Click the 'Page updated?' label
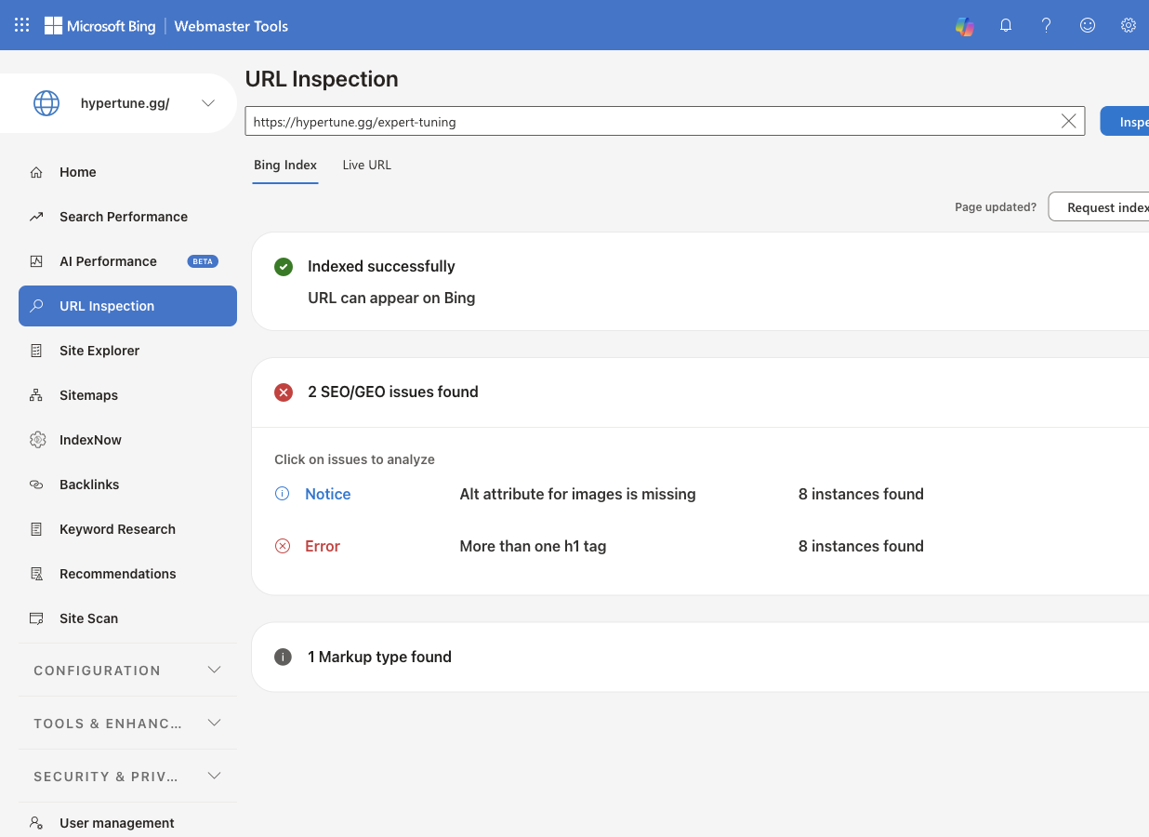The width and height of the screenshot is (1149, 837). (996, 207)
